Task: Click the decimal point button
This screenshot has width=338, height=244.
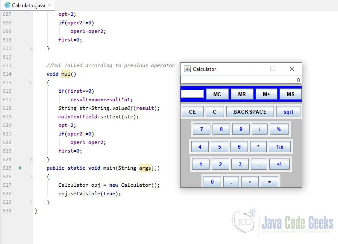Action: (x=231, y=182)
